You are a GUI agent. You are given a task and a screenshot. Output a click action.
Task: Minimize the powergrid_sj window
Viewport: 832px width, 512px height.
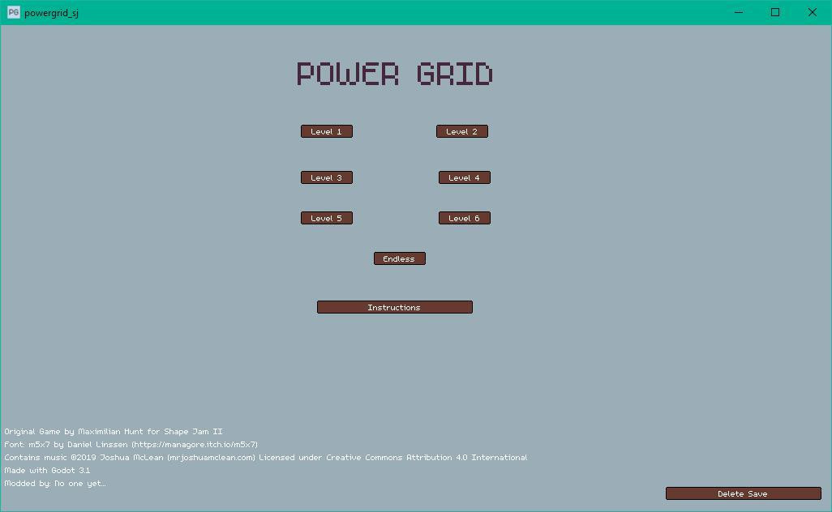pos(738,12)
